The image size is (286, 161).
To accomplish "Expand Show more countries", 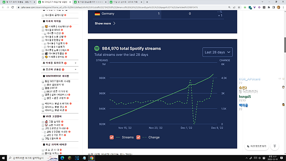I will coord(105,23).
